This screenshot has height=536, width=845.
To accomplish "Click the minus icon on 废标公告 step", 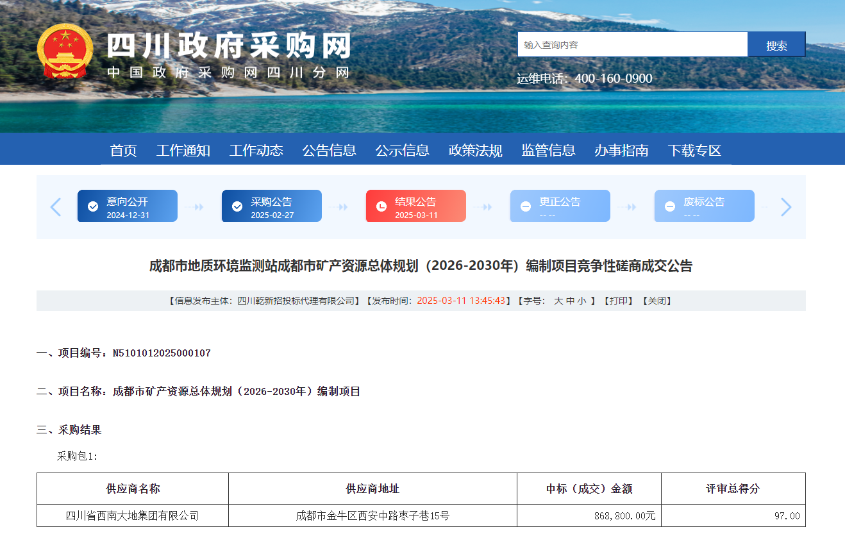I will pos(670,206).
